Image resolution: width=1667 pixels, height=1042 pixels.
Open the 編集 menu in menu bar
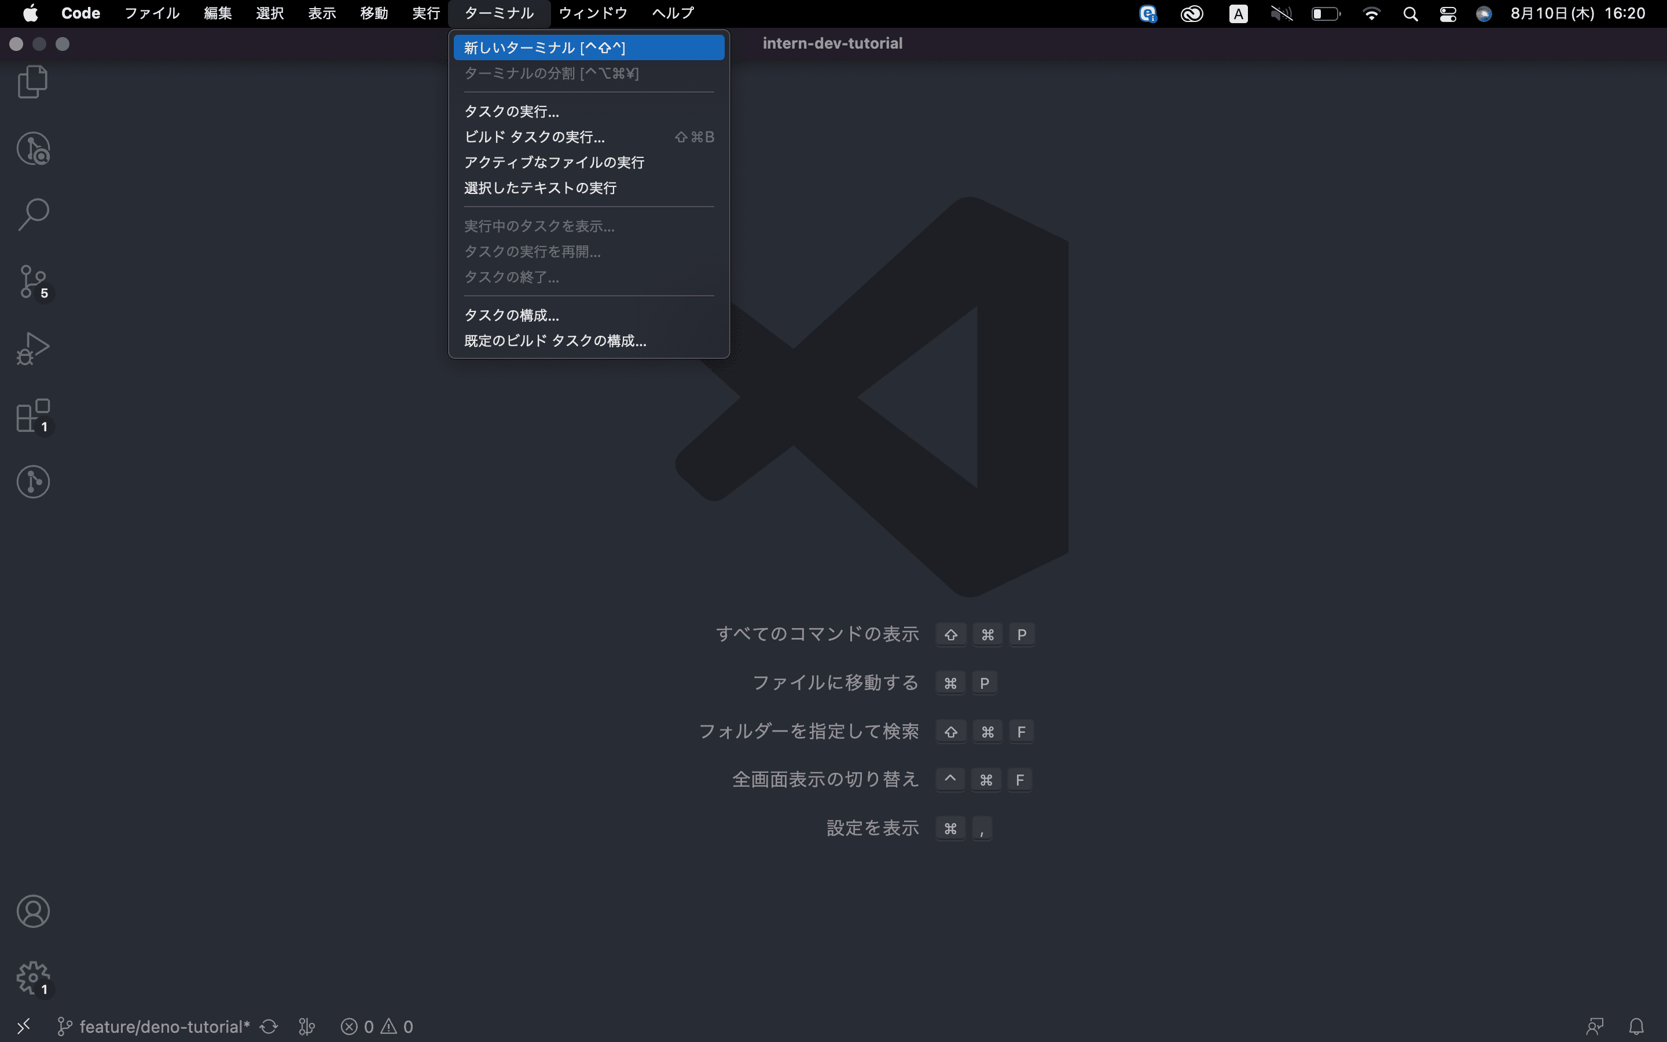(x=218, y=13)
